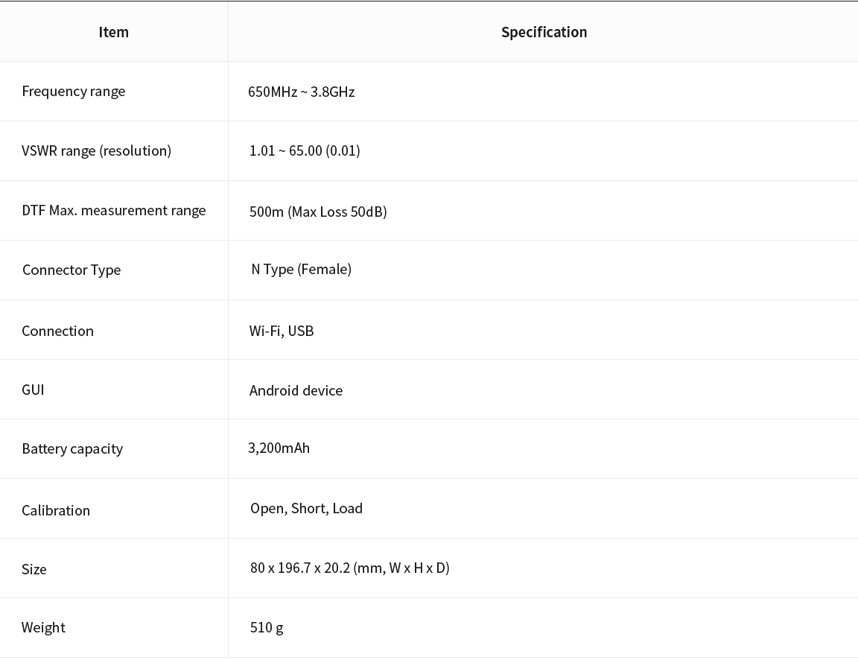The width and height of the screenshot is (858, 660).
Task: Select the VSWR range (resolution) label
Action: (96, 151)
